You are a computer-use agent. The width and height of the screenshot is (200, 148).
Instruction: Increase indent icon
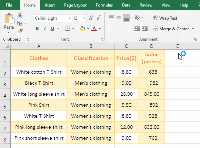tap(145, 29)
